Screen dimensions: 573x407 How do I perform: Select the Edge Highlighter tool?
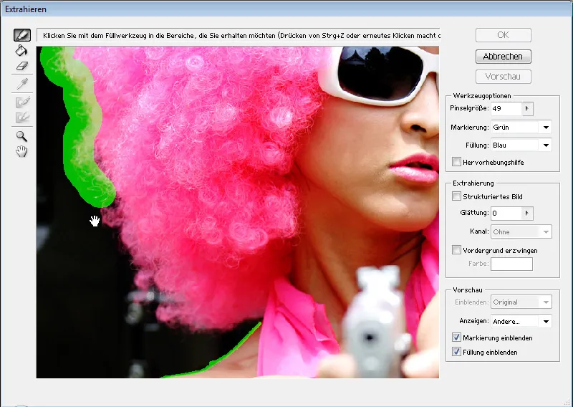22,35
